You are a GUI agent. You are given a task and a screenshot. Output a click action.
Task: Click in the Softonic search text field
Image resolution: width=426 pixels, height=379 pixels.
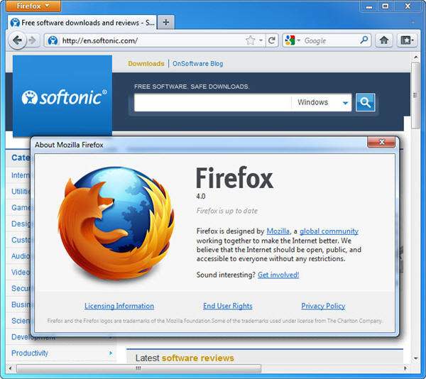coord(212,103)
